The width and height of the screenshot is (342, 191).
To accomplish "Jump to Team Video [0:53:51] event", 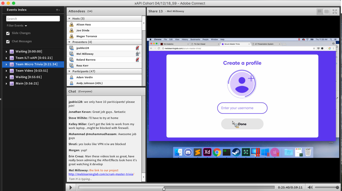I will pos(32,71).
